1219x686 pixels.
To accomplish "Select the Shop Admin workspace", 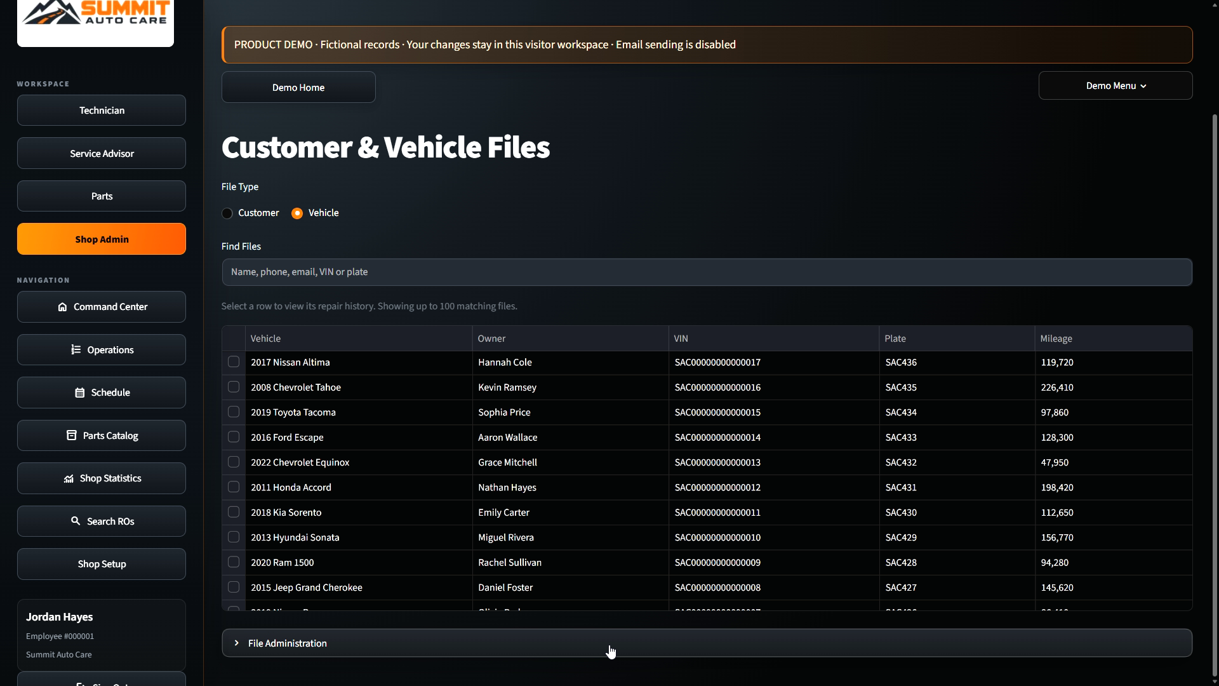I will [x=102, y=239].
